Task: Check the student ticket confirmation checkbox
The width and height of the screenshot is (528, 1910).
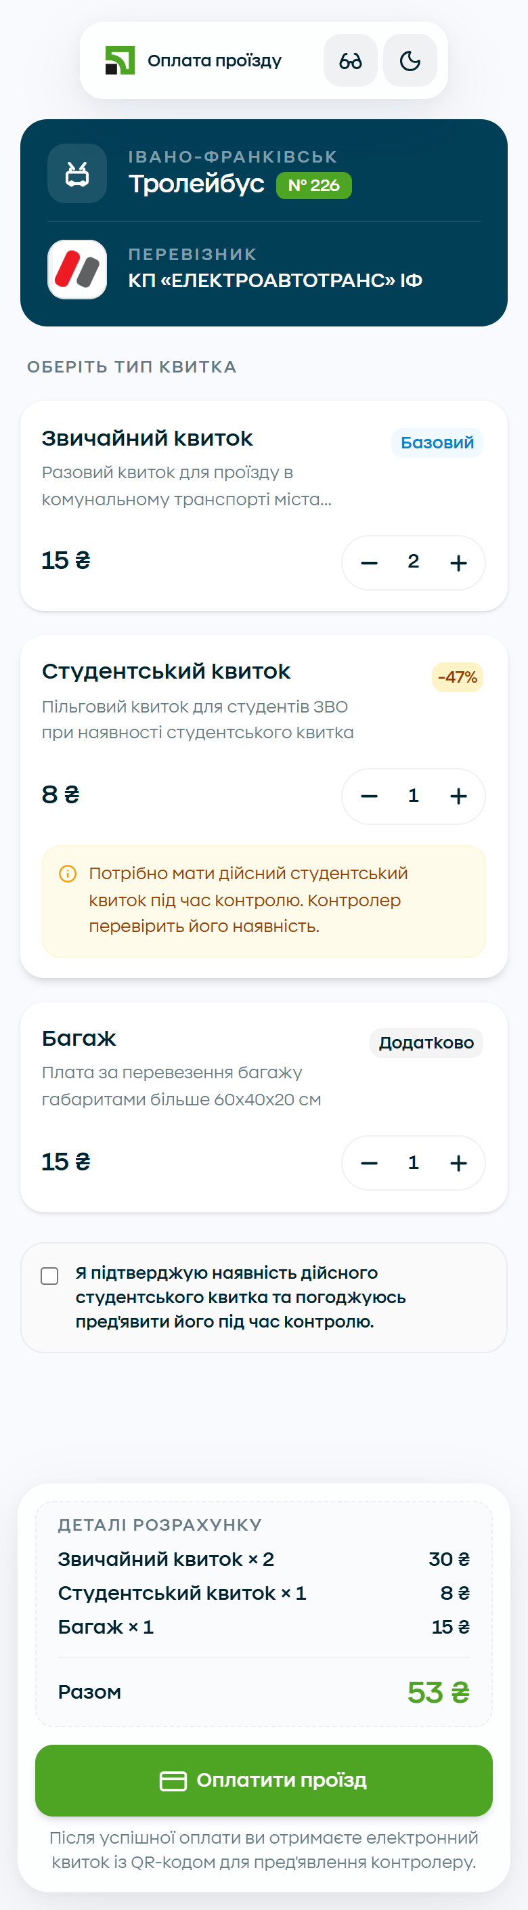Action: [49, 1275]
